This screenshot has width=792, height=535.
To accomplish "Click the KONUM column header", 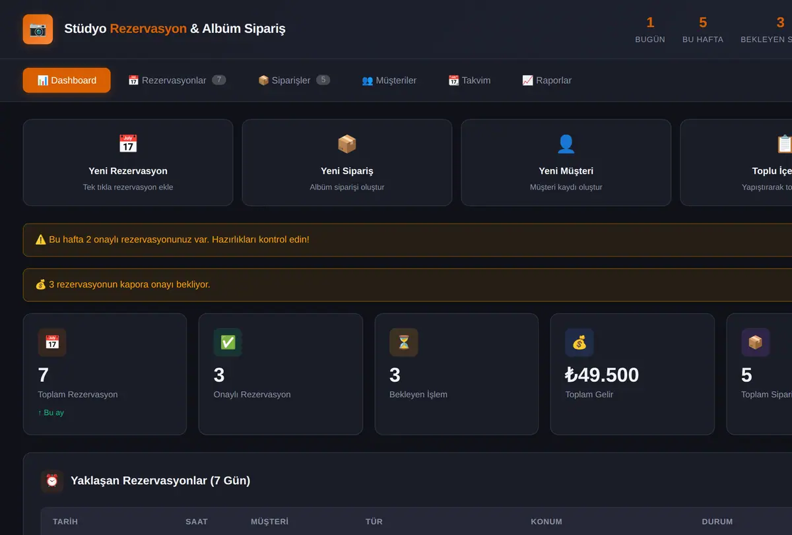I will (x=546, y=521).
